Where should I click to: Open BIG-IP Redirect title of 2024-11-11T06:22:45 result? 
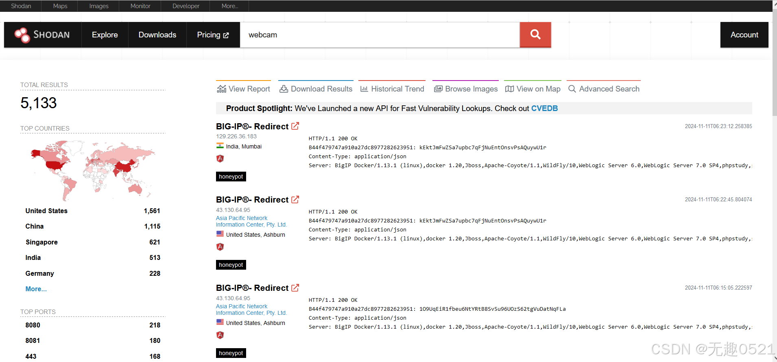point(252,200)
